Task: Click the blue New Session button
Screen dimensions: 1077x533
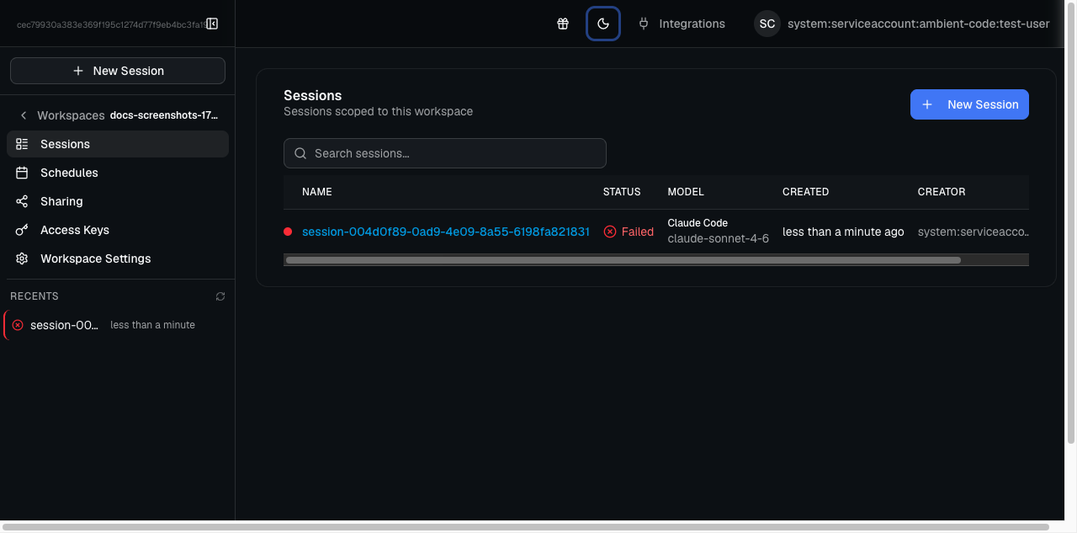Action: [x=969, y=104]
